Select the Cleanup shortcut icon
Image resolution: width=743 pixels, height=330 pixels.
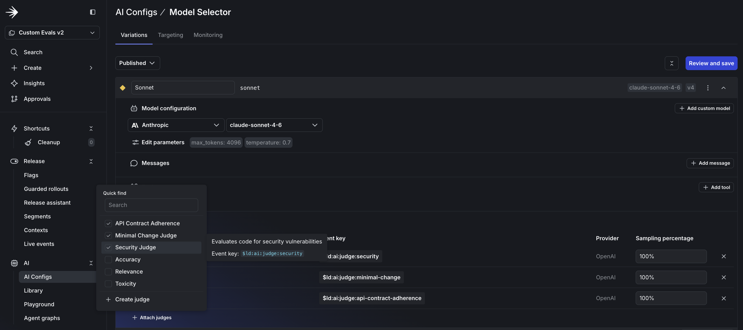click(28, 142)
